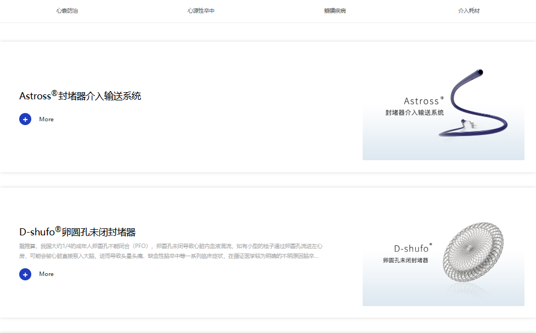Switch to the 心源性卒中 tab
The image size is (536, 333).
[201, 11]
